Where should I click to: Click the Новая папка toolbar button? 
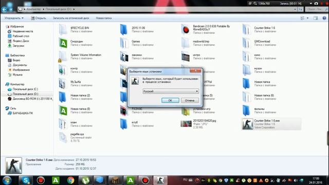(x=104, y=18)
